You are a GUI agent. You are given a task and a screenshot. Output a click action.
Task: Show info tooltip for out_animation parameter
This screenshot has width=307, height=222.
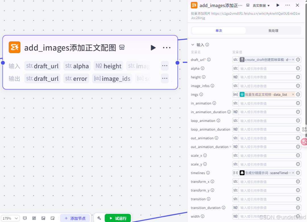tap(216, 138)
